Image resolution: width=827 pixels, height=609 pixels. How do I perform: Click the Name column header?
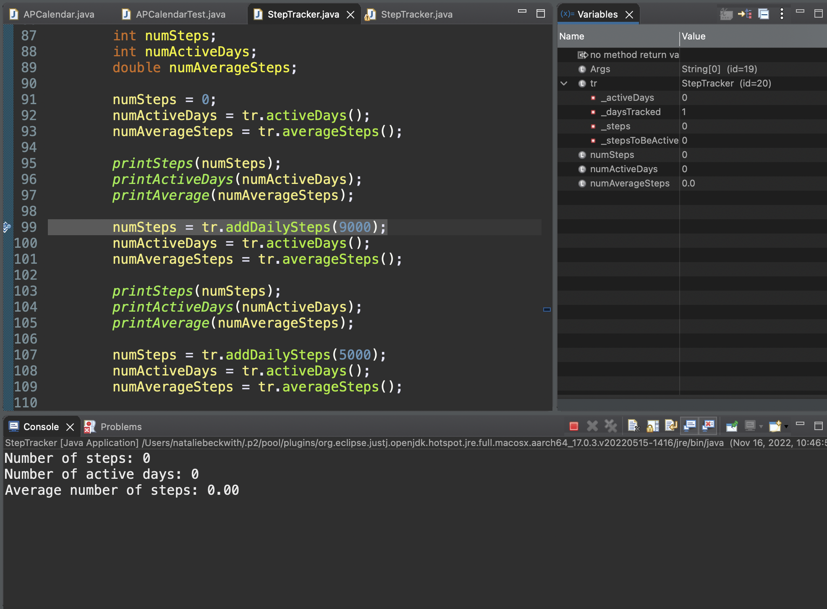[x=572, y=37]
